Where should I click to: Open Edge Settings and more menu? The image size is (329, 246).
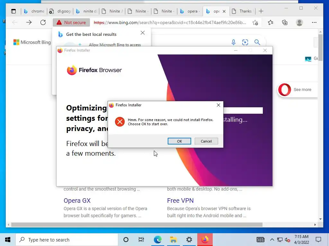point(314,22)
